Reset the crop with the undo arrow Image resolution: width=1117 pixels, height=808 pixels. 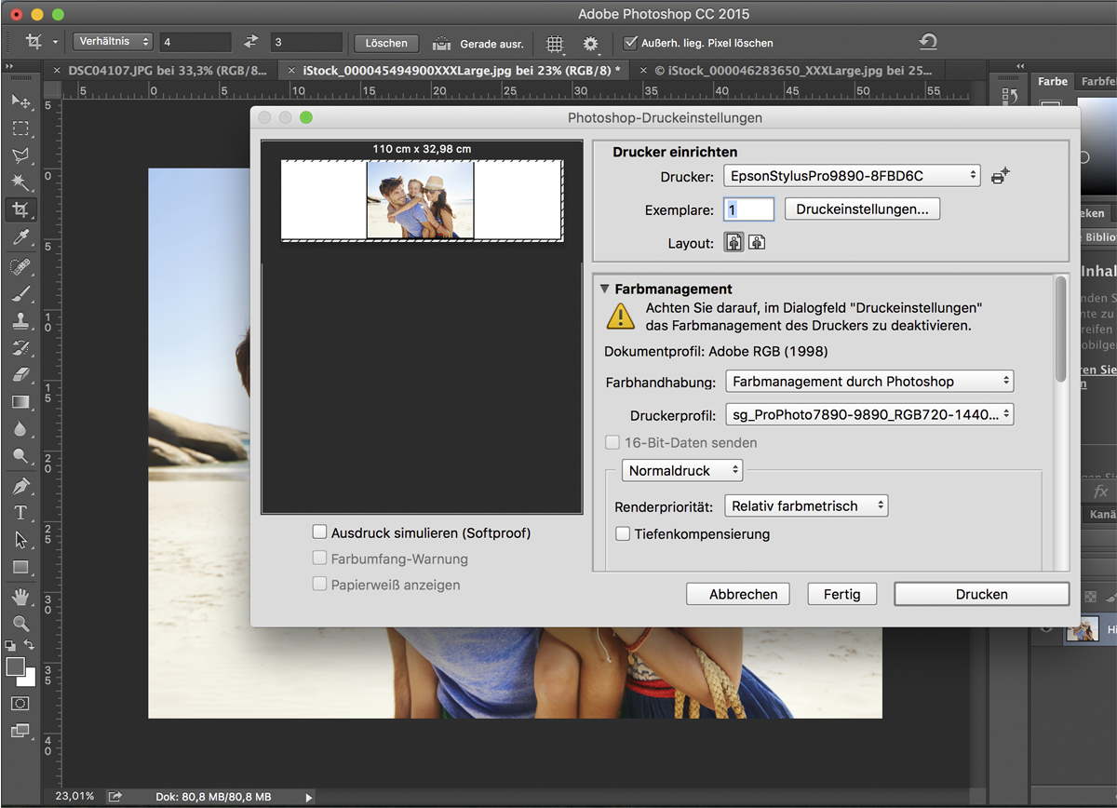pyautogui.click(x=927, y=42)
